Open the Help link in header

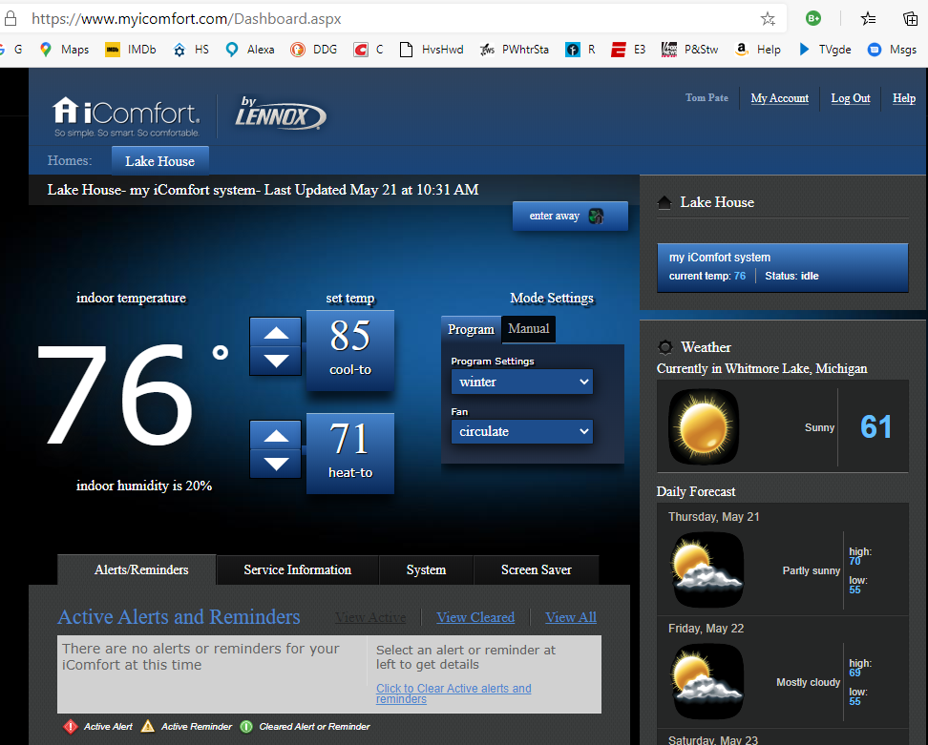tap(904, 98)
